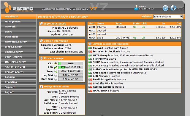Click the Astaro honeycomb logo

click(7, 7)
